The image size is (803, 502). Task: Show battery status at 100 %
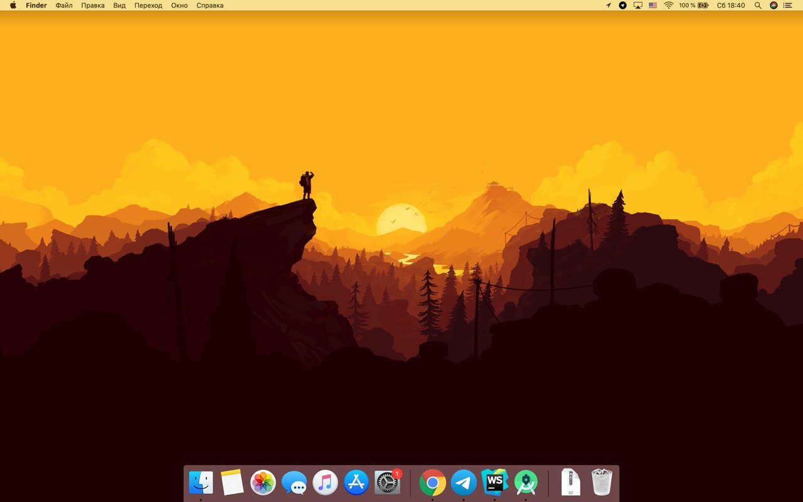(694, 5)
